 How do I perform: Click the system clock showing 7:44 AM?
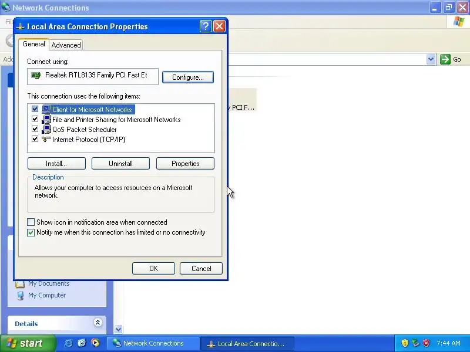[x=448, y=343]
